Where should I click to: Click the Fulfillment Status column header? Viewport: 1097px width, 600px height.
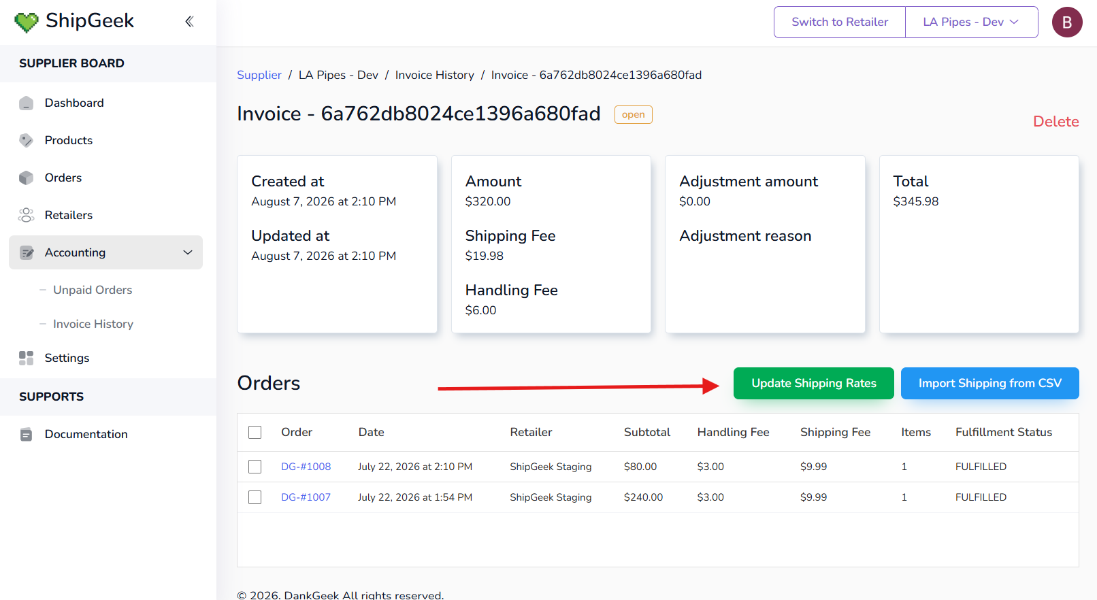tap(1004, 432)
